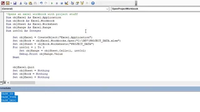The image size is (200, 112).
Task: Open the Insert Module dropdown arrow
Action: (x=11, y=3)
